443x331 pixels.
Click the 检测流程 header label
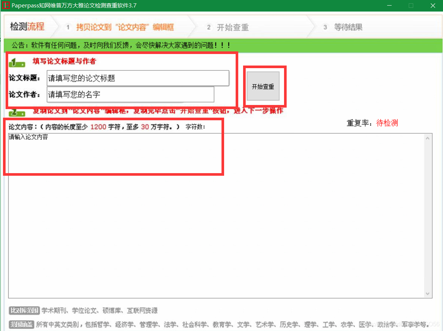pyautogui.click(x=27, y=26)
